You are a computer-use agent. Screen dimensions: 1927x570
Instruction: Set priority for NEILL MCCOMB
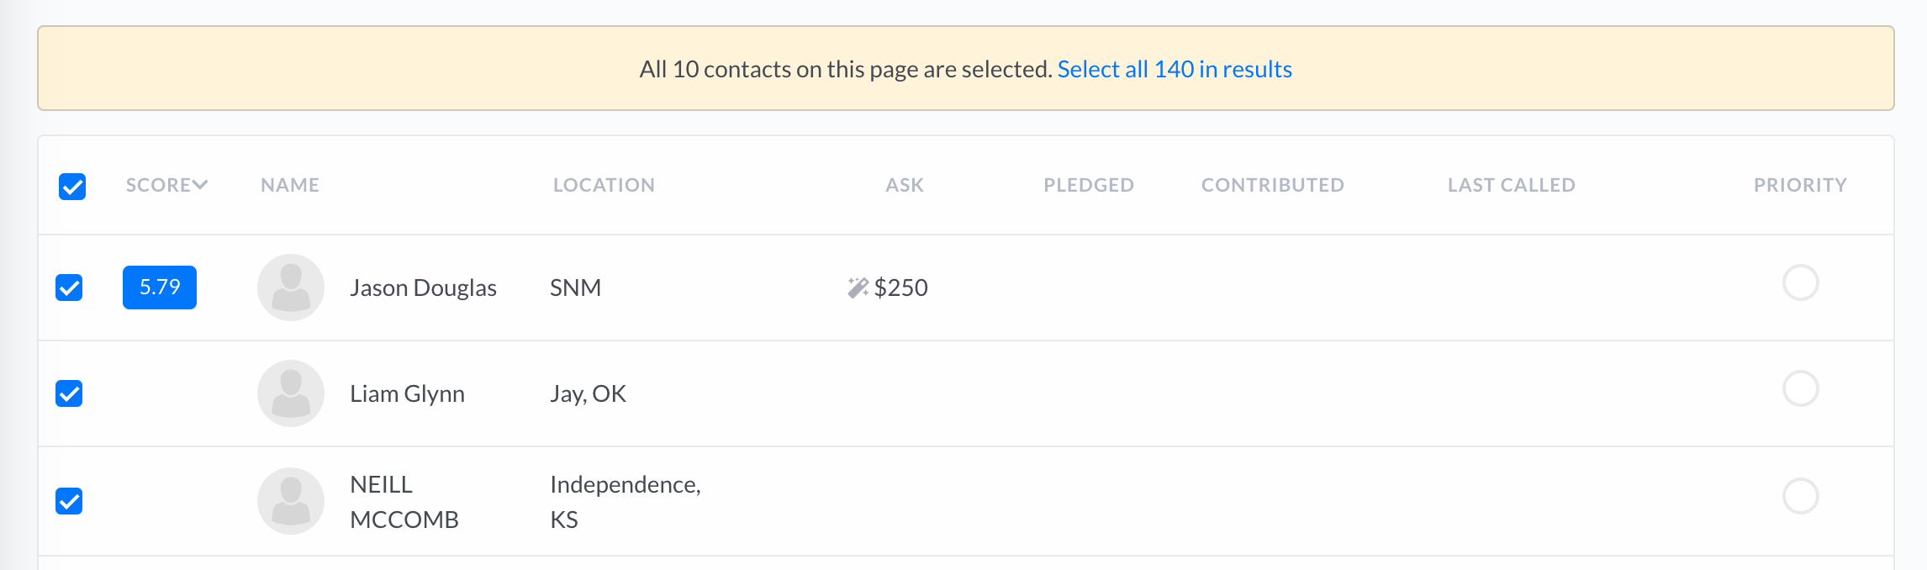pyautogui.click(x=1801, y=496)
